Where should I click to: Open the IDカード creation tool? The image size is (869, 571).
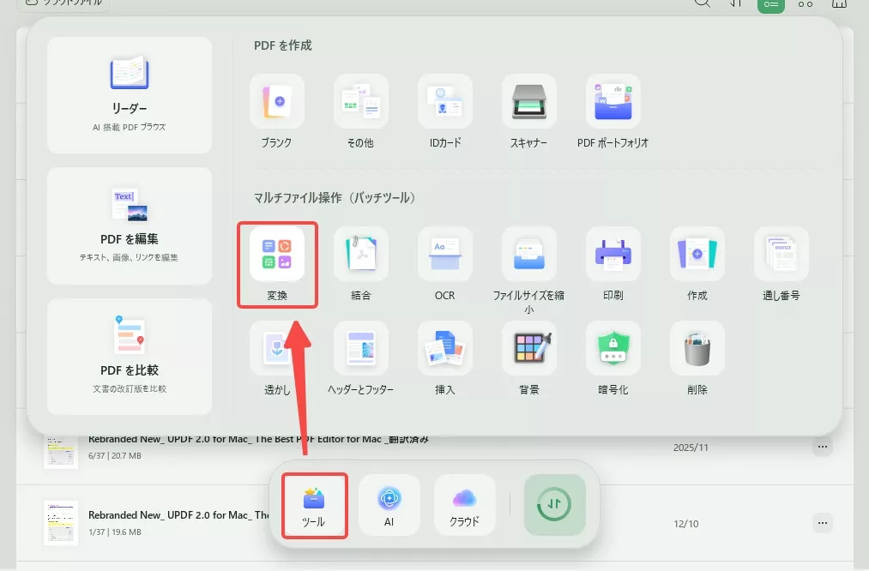[444, 110]
